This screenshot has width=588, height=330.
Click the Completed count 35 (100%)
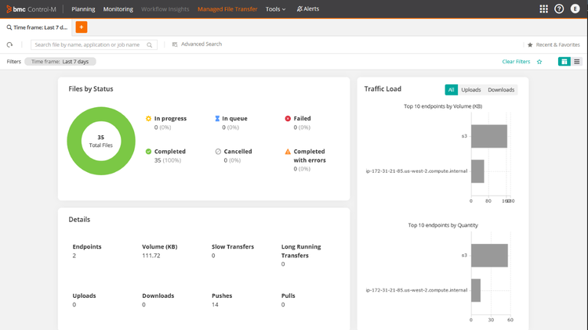(x=168, y=160)
